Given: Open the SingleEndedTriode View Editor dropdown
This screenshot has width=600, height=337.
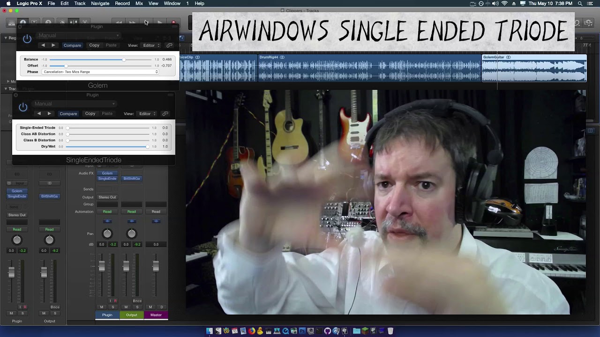Looking at the screenshot, I should [147, 114].
